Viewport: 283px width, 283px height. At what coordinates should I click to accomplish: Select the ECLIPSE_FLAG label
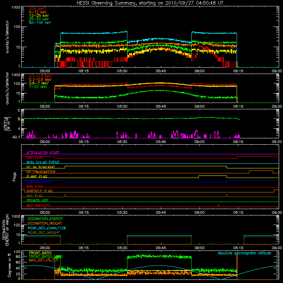point(39,181)
